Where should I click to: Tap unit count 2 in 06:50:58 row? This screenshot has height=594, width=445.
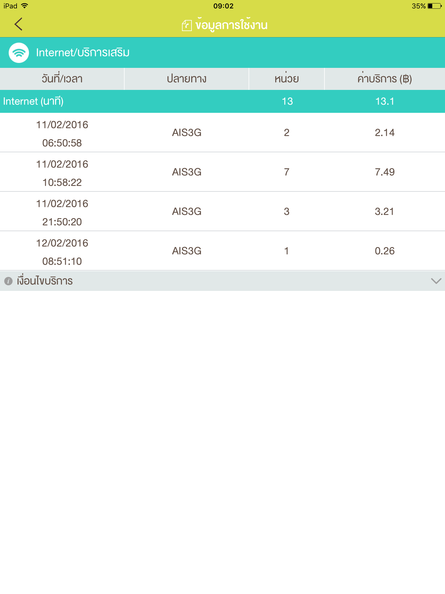click(x=287, y=133)
